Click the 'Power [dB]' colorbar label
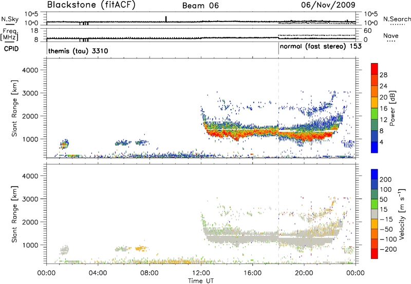Image resolution: width=411 pixels, height=284 pixels. click(393, 108)
